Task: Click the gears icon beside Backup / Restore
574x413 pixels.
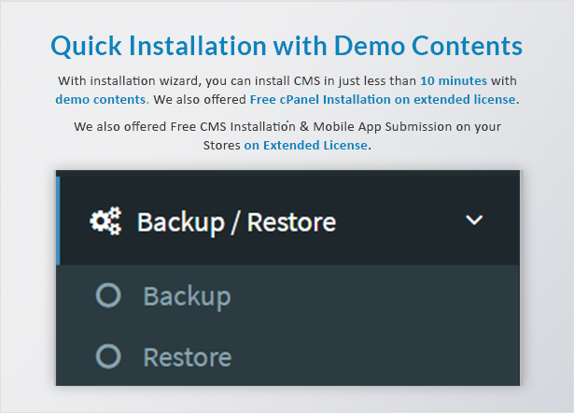Action: [x=105, y=221]
